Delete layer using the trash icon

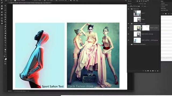(x=158, y=71)
